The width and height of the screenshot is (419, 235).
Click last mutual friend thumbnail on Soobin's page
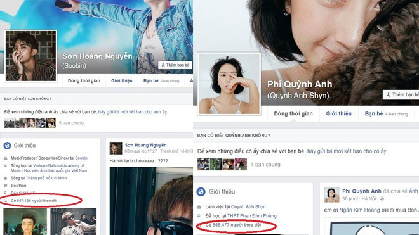coord(51,123)
